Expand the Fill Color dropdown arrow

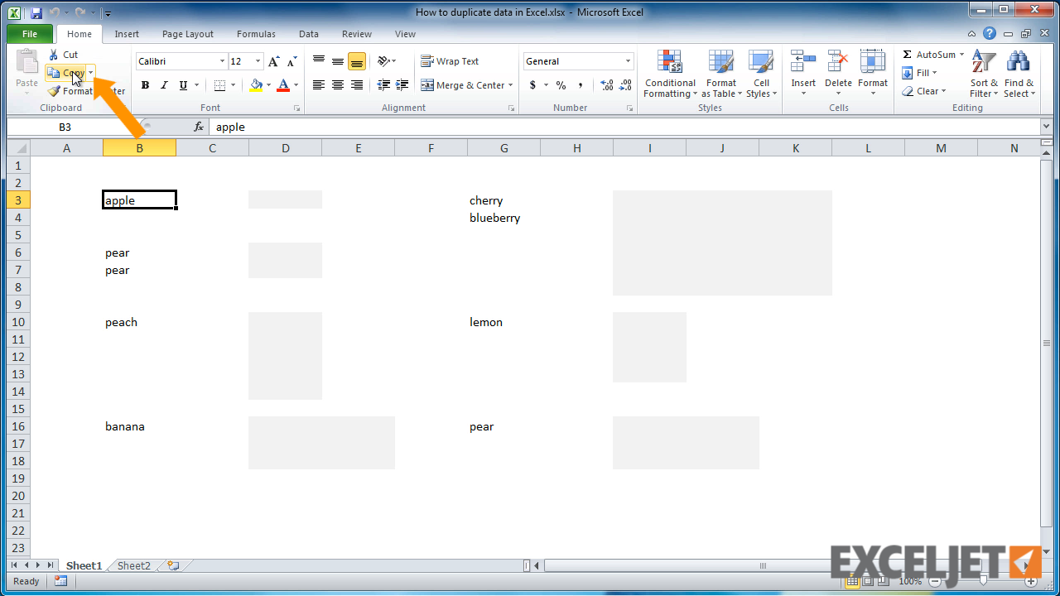coord(268,85)
